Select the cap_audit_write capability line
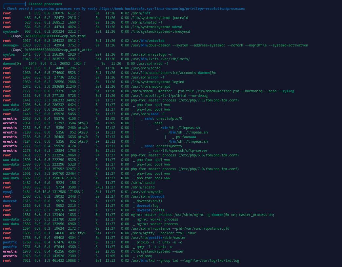The width and height of the screenshot is (342, 267). click(58, 50)
